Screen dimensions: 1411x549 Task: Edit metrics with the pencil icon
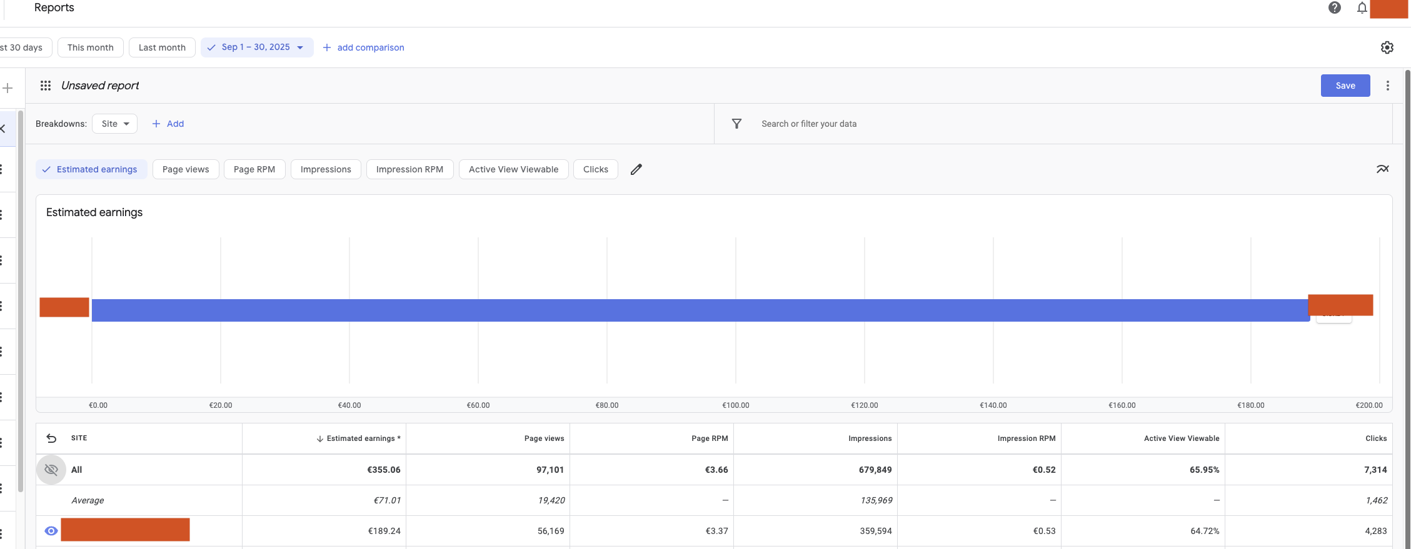(x=636, y=169)
